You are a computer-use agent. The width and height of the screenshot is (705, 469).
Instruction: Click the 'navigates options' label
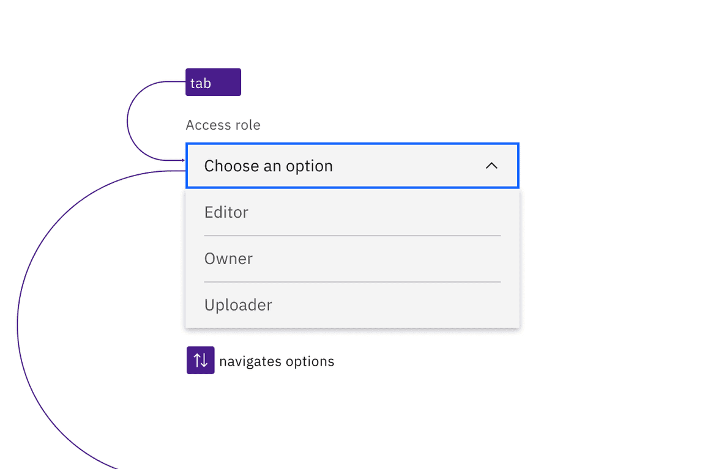click(277, 361)
